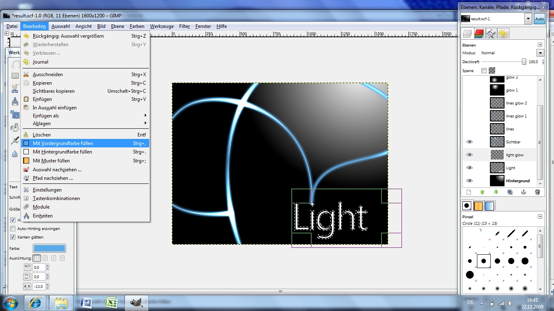
Task: Enable Auto-Hinting erzwingen checkbox
Action: (x=13, y=229)
